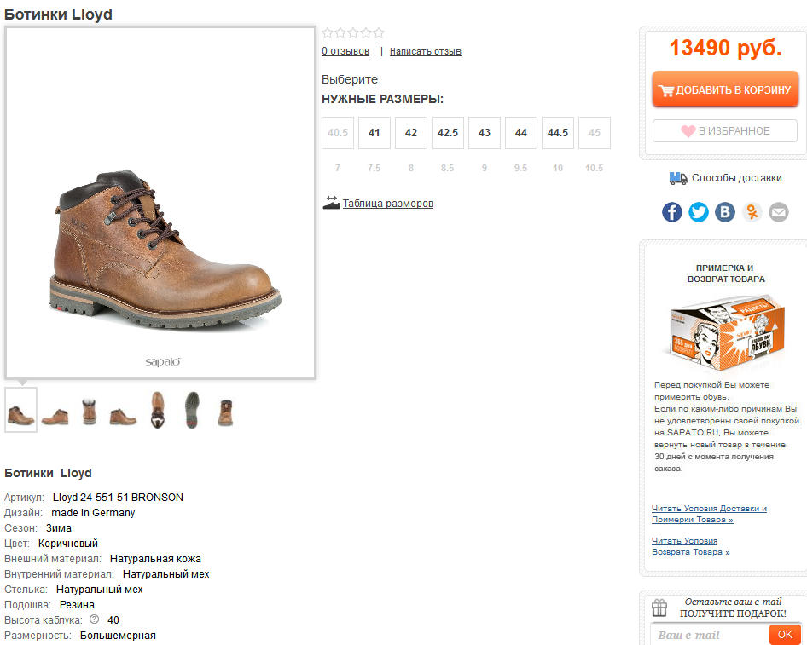Share the boots on VKontakte

tap(725, 212)
